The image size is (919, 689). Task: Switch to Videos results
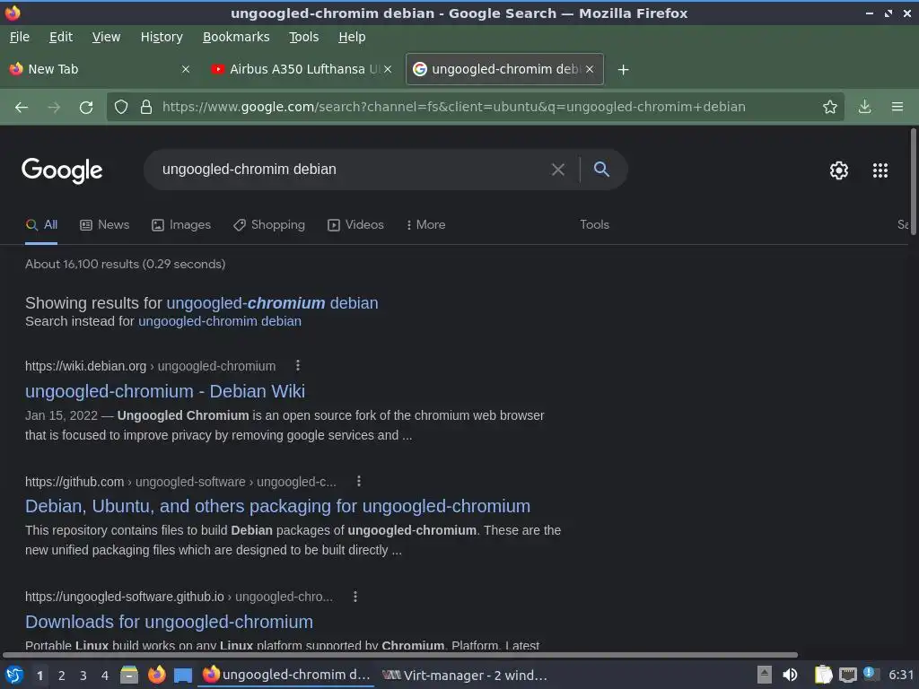pyautogui.click(x=355, y=224)
